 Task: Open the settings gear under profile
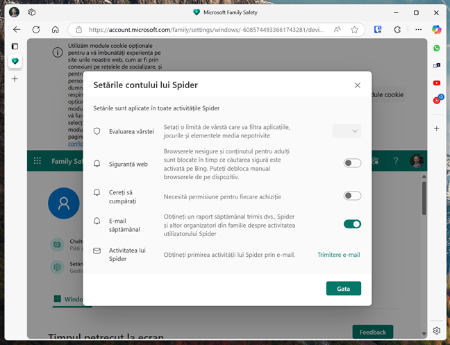coord(57,267)
